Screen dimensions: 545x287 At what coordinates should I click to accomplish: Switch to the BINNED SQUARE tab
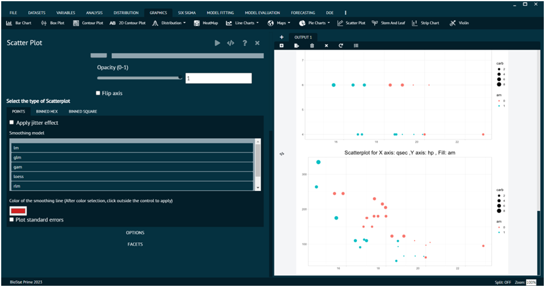coord(83,111)
